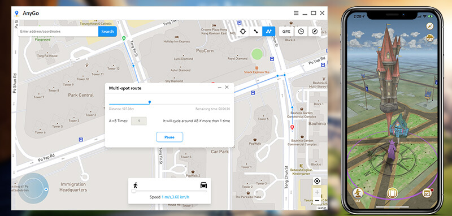Viewport: 452px width, 216px height.
Task: Click the A⇒B Times number field
Action: (x=138, y=121)
